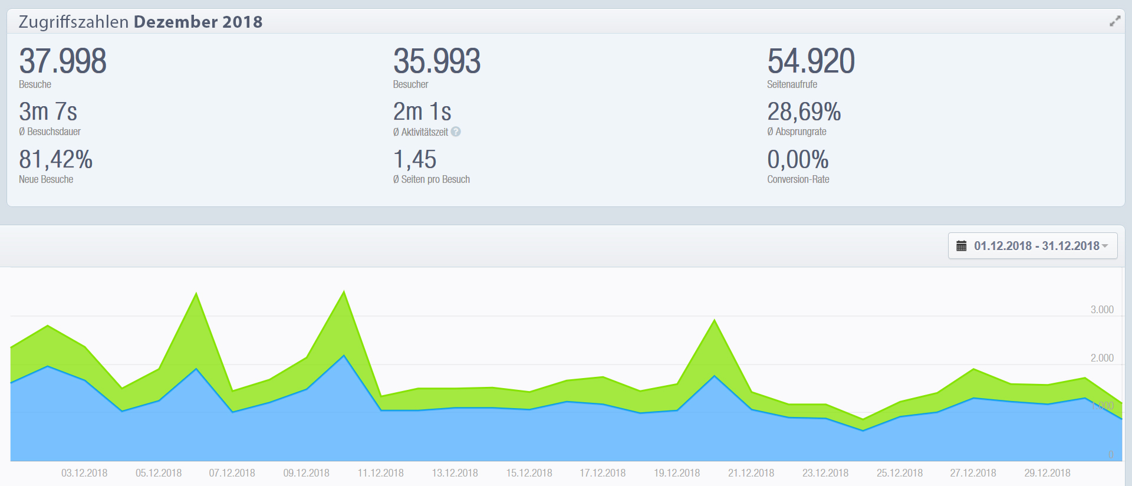The image size is (1132, 486).
Task: Select the 35.993 Besucher statistic
Action: click(x=436, y=61)
